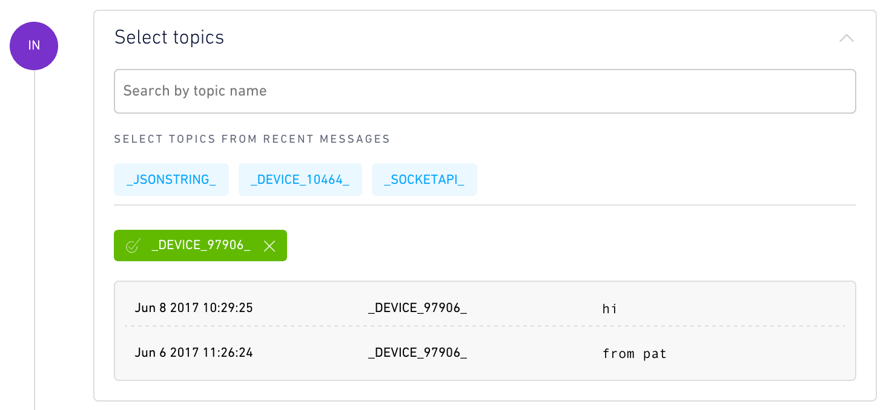Open the Jun 8 2017 10:29:25 message row
The height and width of the screenshot is (410, 889).
pos(484,308)
